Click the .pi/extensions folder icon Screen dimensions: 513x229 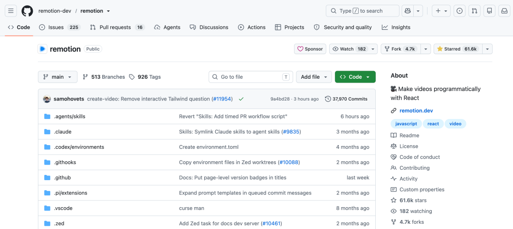[x=47, y=193]
